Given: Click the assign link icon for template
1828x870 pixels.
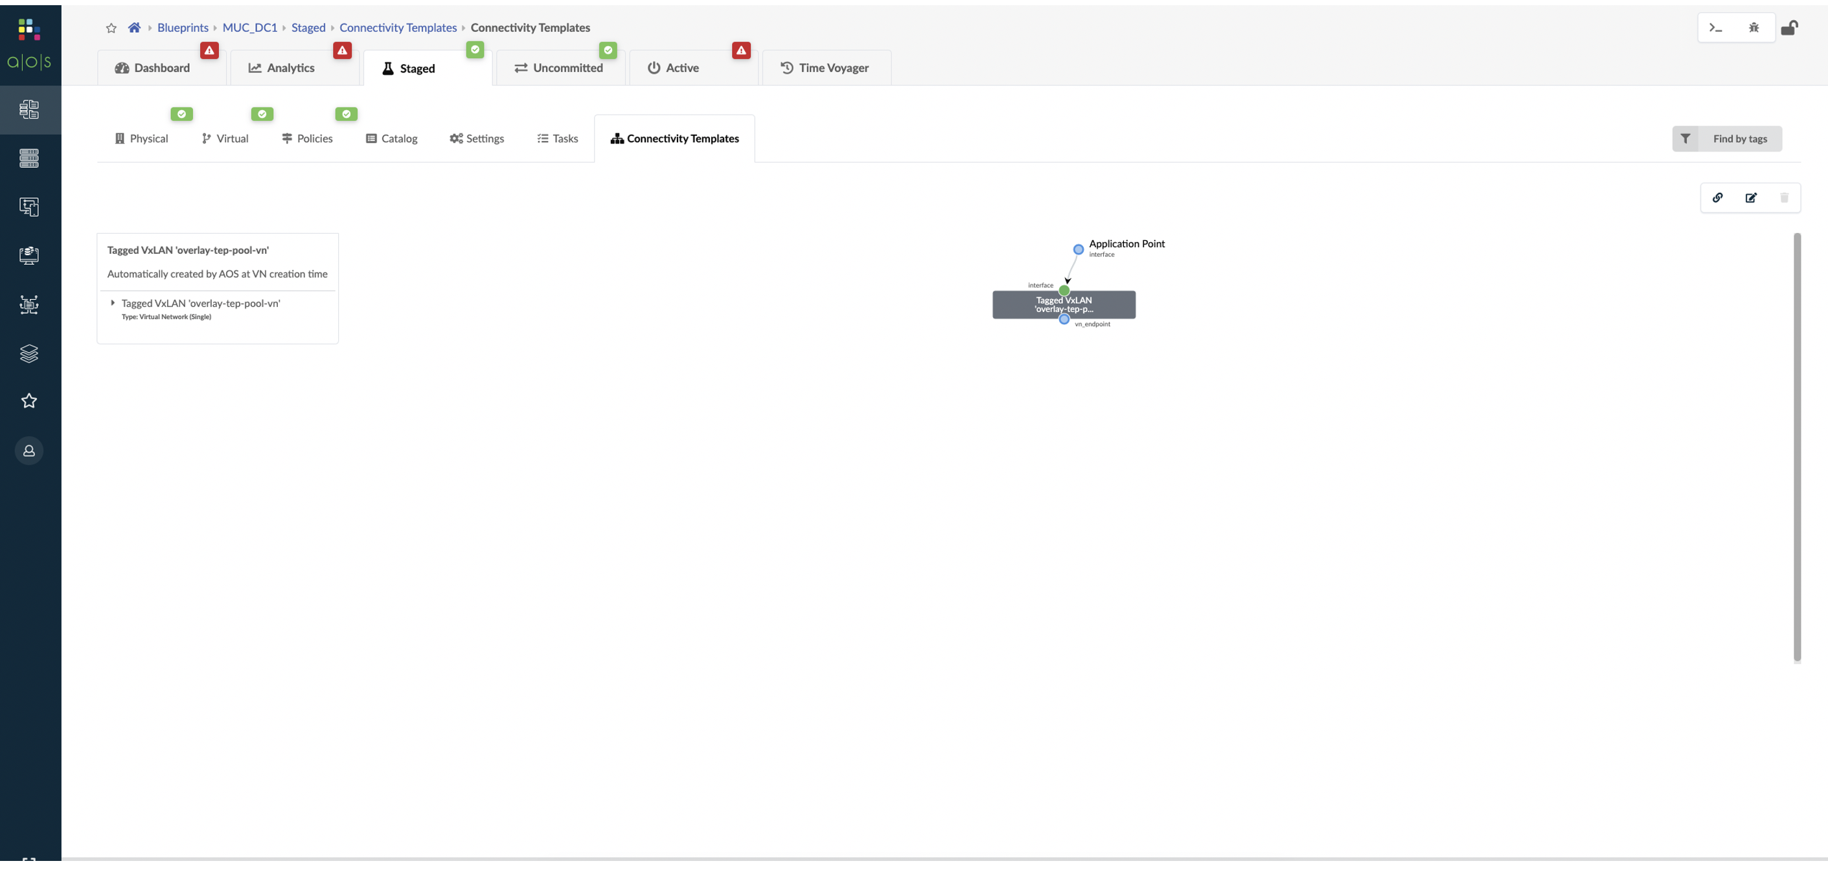Looking at the screenshot, I should point(1717,198).
